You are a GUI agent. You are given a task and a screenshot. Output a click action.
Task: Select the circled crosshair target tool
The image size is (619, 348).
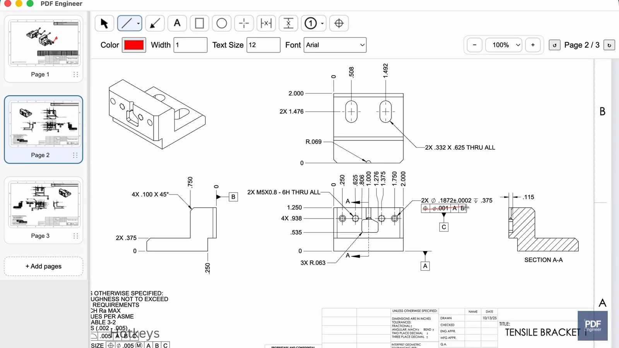(339, 24)
